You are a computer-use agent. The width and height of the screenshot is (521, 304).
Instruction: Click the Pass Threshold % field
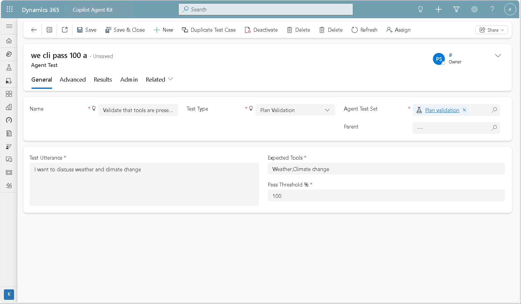pyautogui.click(x=386, y=195)
